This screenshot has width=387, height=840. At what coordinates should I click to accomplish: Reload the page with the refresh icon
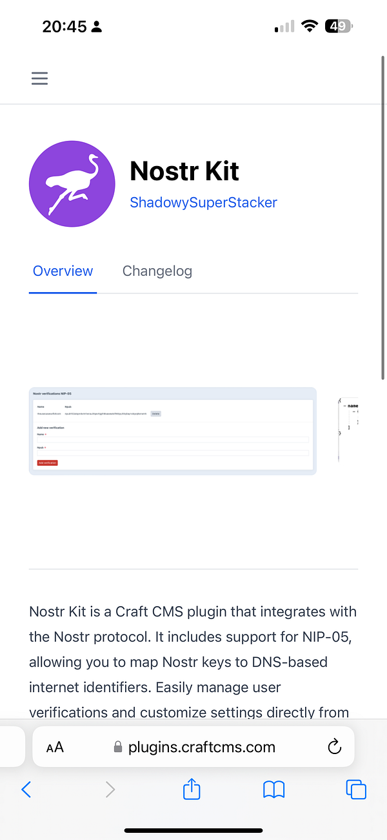[334, 748]
